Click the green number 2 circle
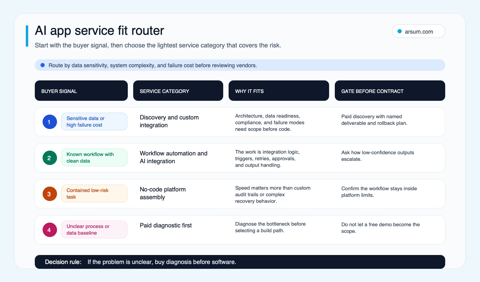The height and width of the screenshot is (282, 480). pos(50,158)
